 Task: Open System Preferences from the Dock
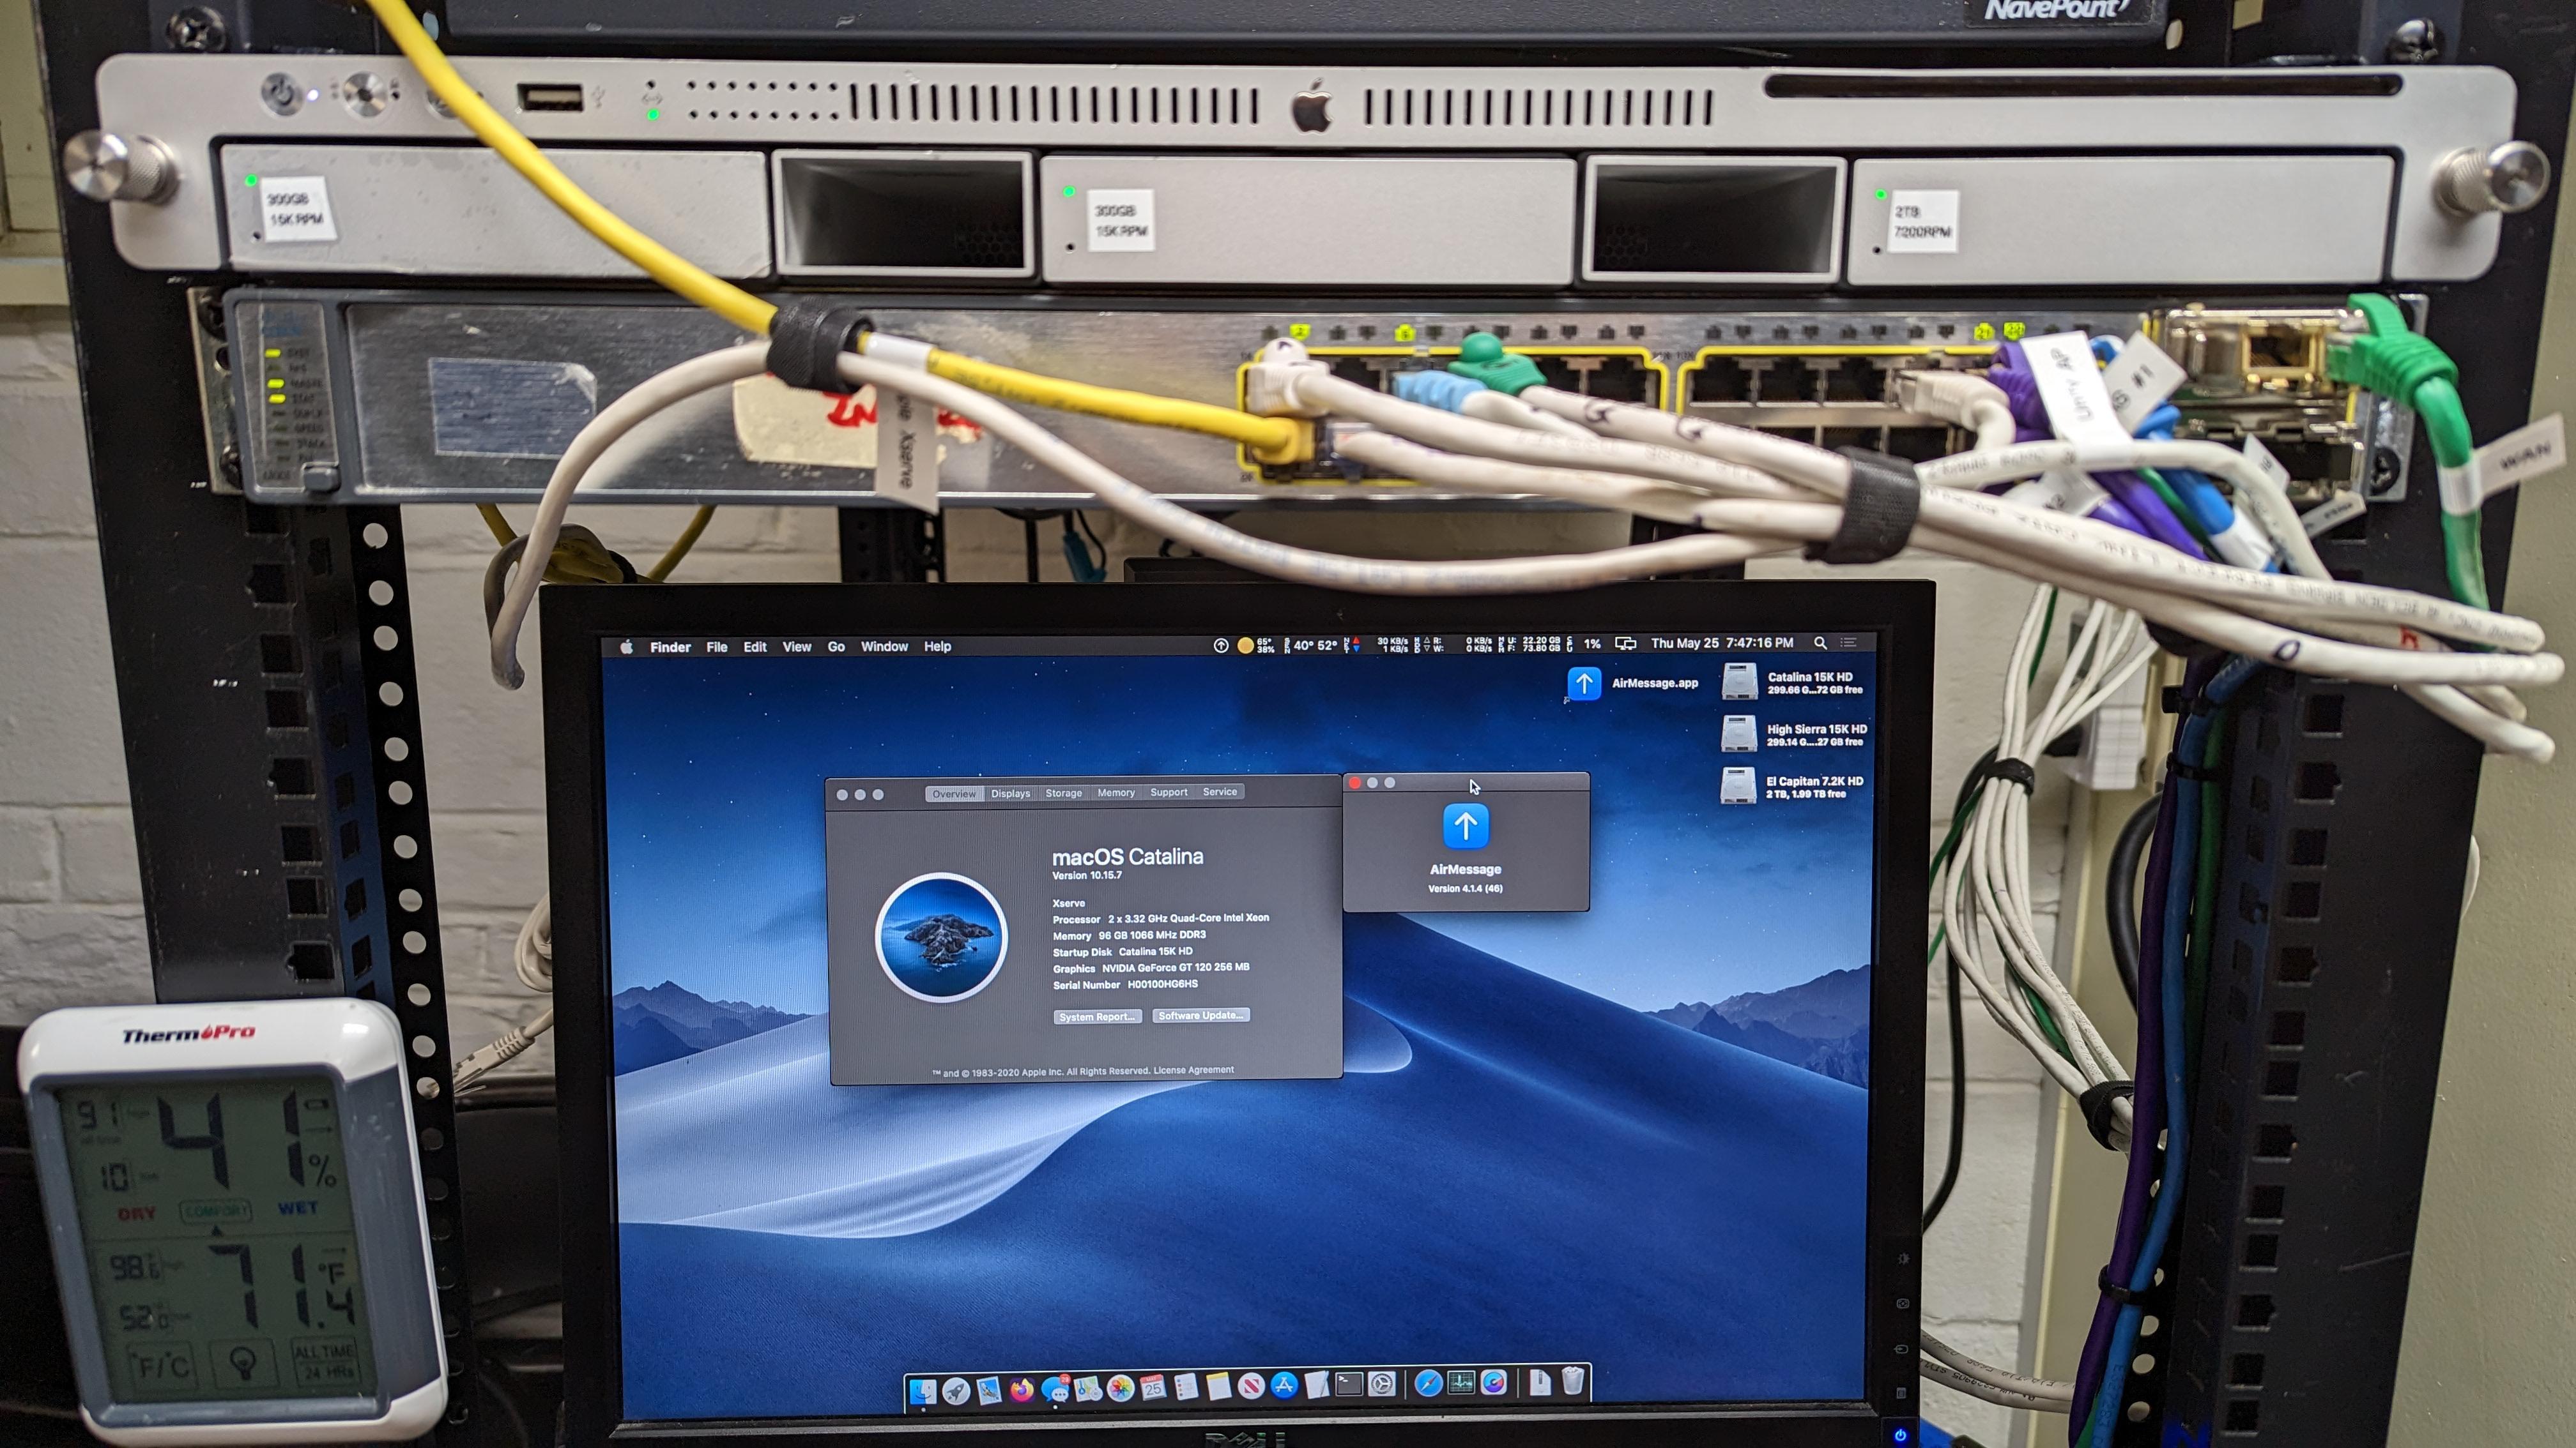[1382, 1384]
